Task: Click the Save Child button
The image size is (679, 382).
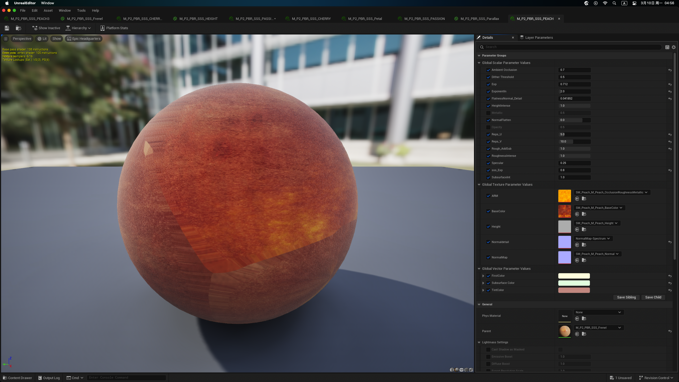Action: click(x=653, y=297)
